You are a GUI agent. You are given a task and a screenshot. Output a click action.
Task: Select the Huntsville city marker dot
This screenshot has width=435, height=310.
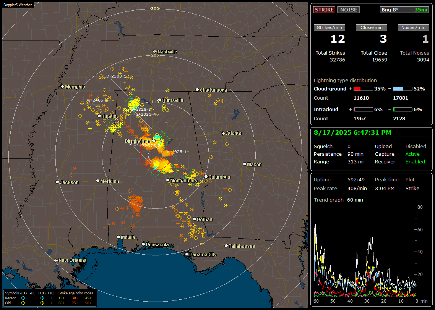click(x=160, y=100)
